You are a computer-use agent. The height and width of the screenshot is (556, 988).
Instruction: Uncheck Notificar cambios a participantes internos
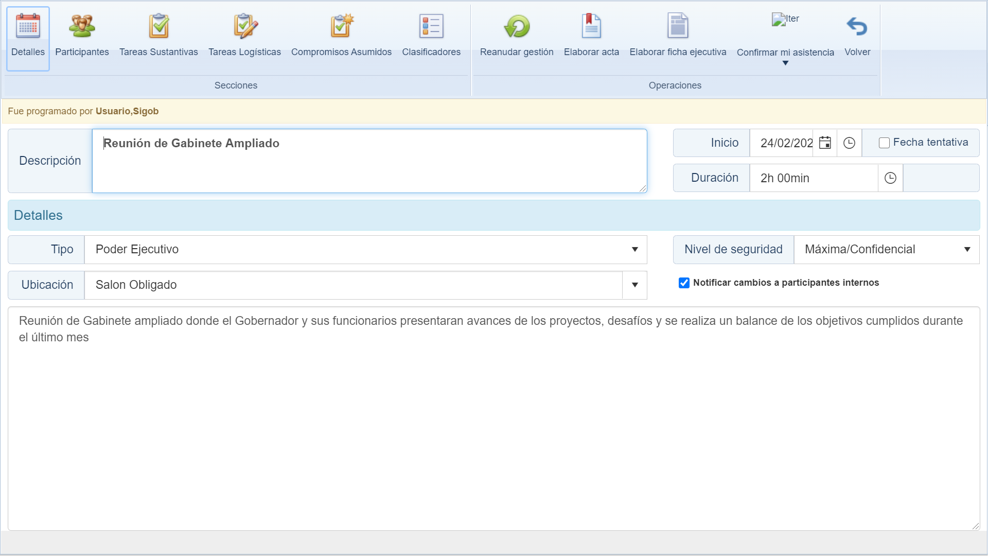tap(684, 283)
